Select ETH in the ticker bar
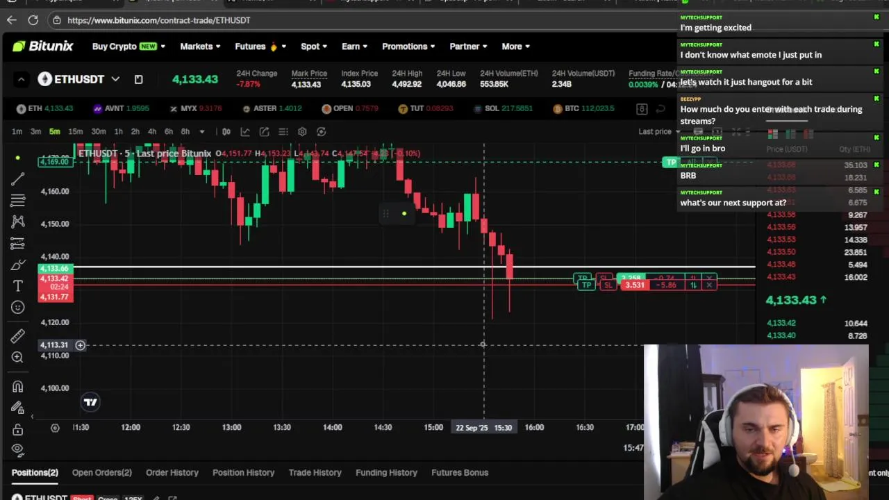Viewport: 889px width, 500px height. [x=44, y=108]
